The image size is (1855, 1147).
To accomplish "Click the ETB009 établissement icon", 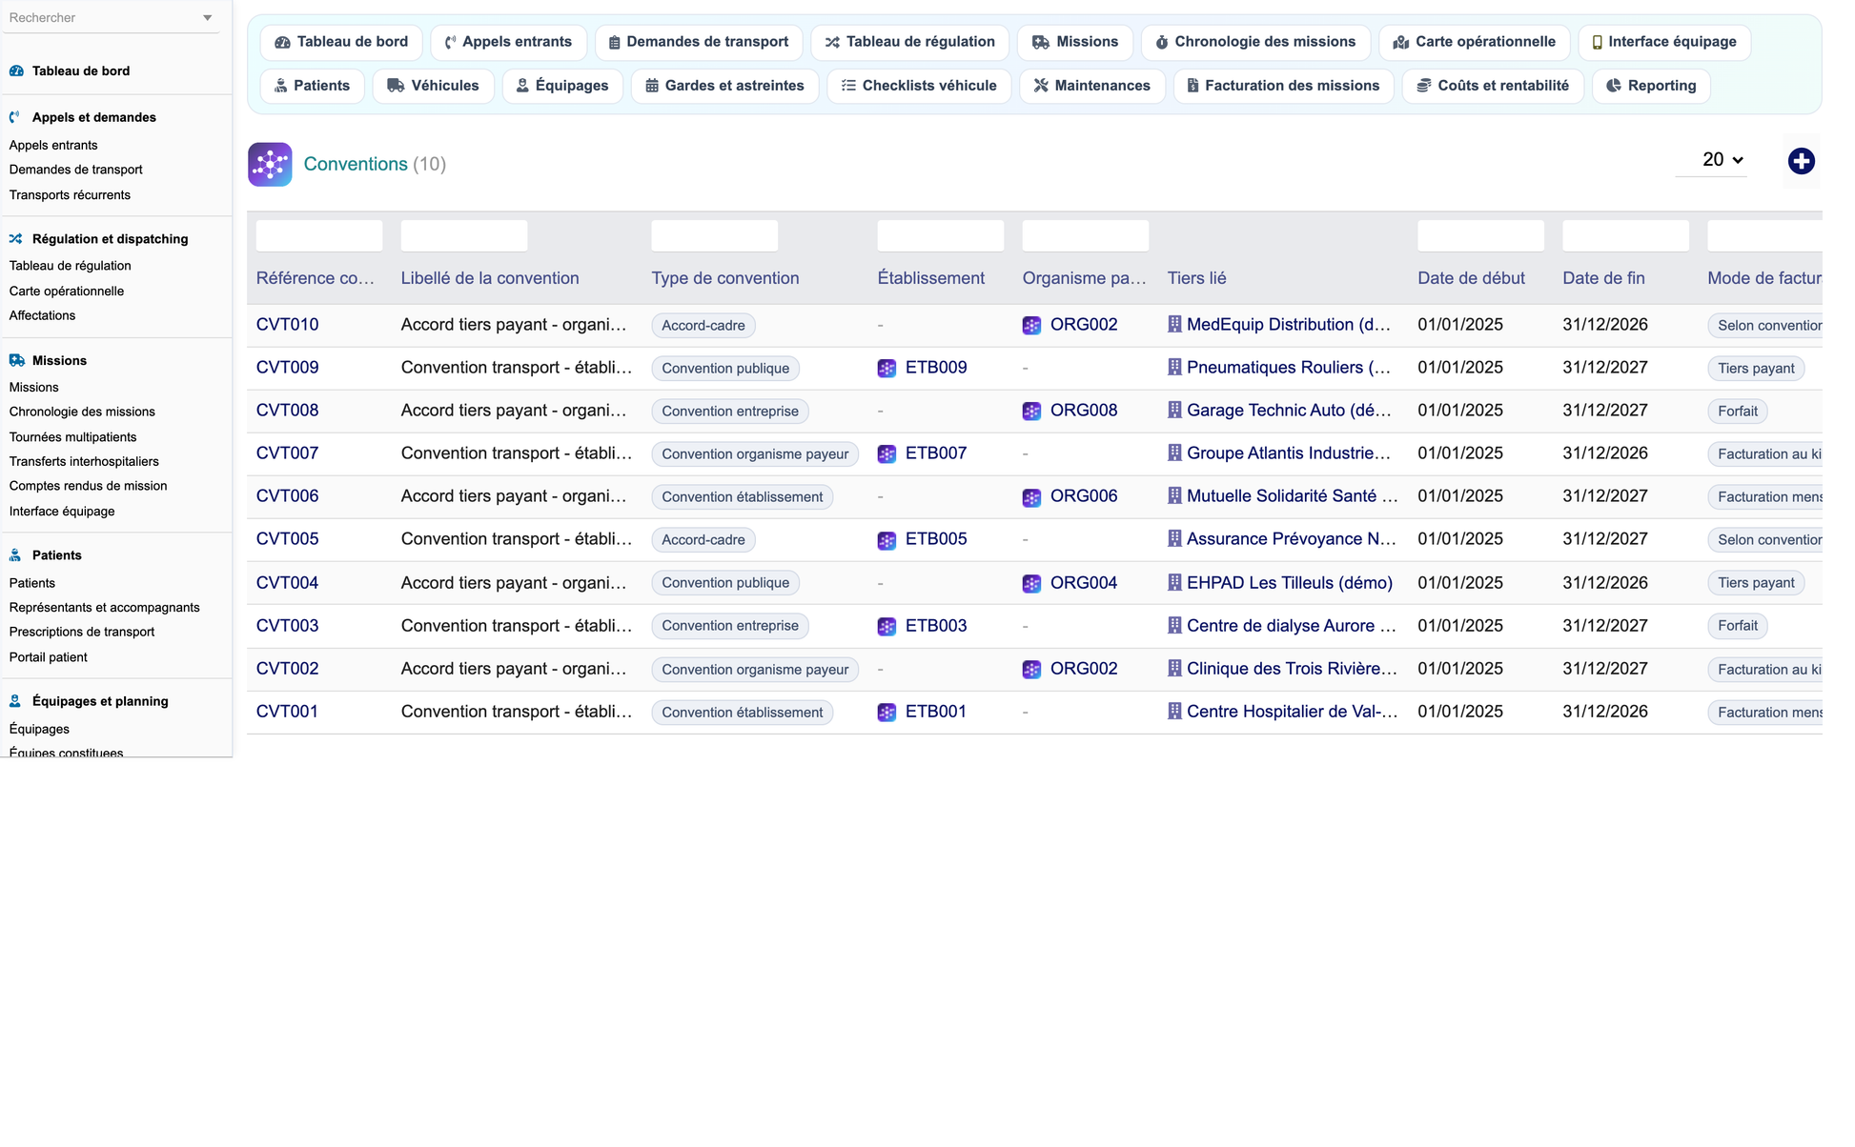I will coord(887,368).
